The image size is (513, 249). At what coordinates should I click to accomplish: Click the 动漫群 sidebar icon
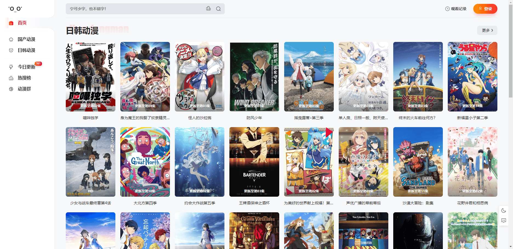coord(11,89)
